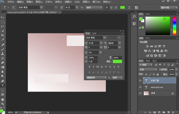Viewport: 179px width, 114px height.
Task: Select the Eraser tool
Action: point(2,63)
